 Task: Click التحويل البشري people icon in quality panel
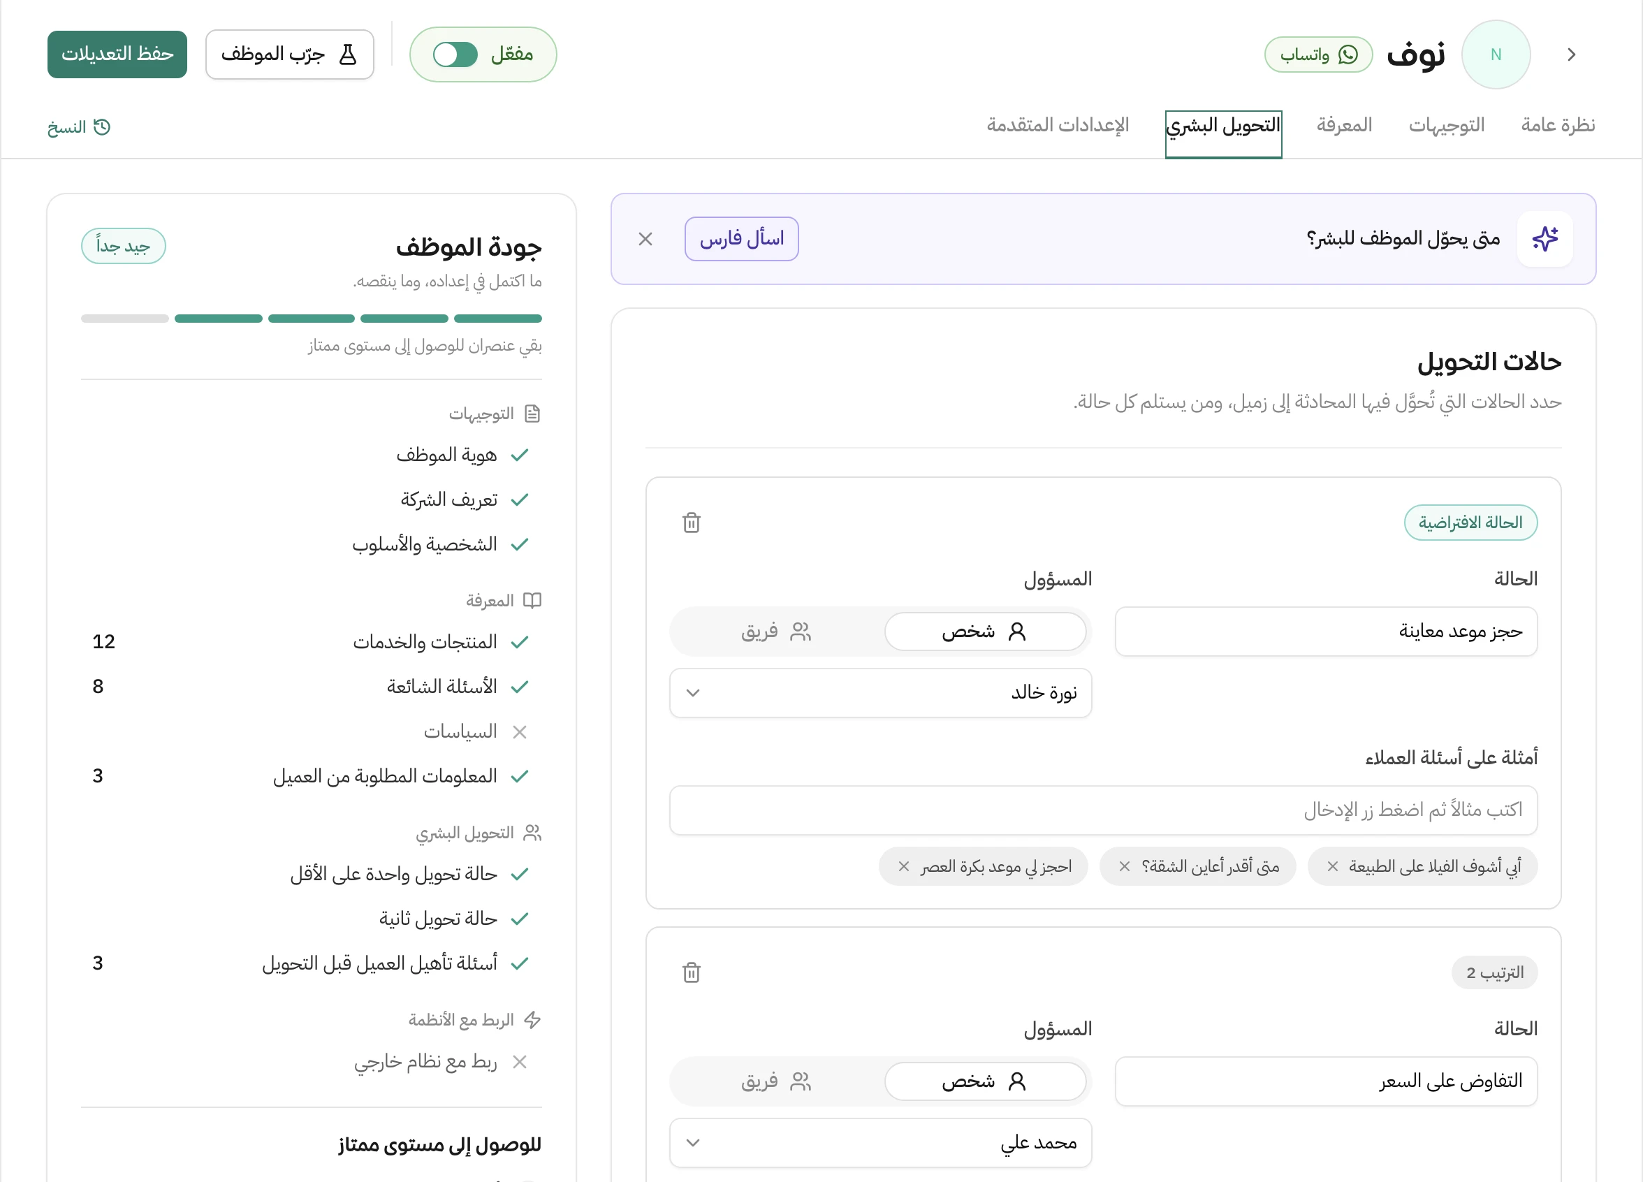click(532, 833)
